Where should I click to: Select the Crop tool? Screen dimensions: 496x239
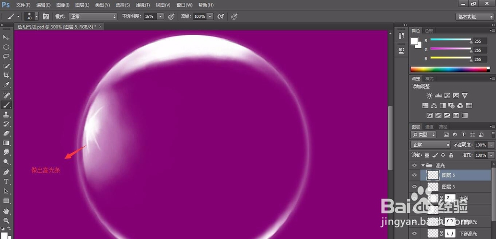(x=6, y=75)
